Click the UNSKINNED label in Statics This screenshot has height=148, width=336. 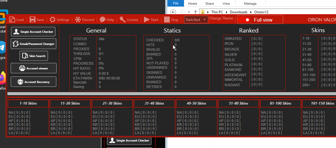[x=157, y=67]
